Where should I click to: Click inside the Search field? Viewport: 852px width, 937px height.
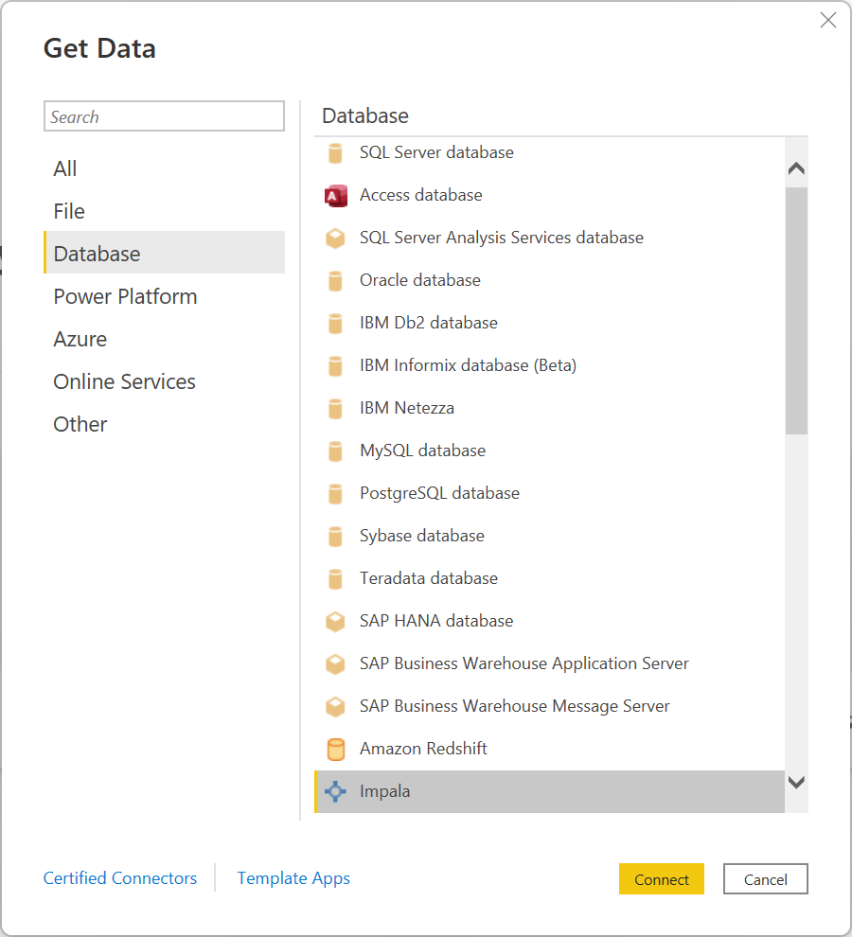(163, 115)
